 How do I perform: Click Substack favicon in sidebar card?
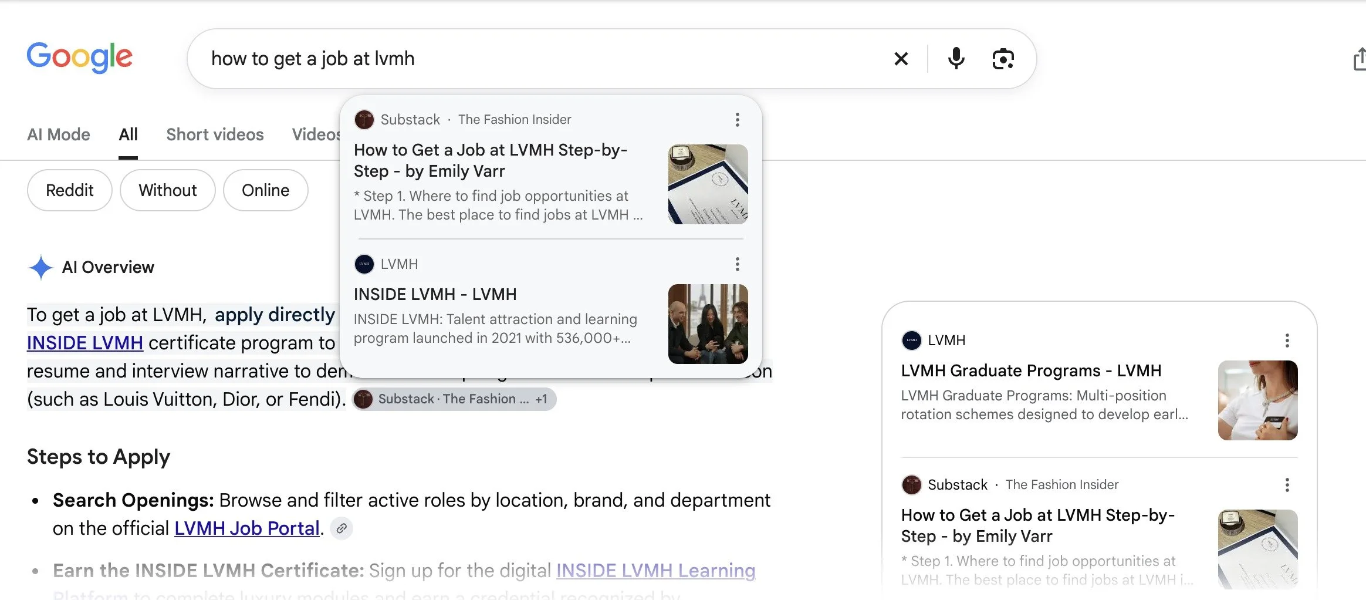point(911,485)
